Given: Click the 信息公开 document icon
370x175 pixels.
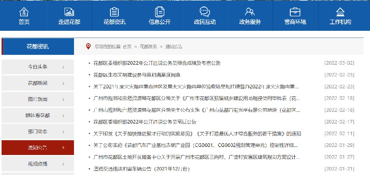Looking at the screenshot, I should click(159, 12).
